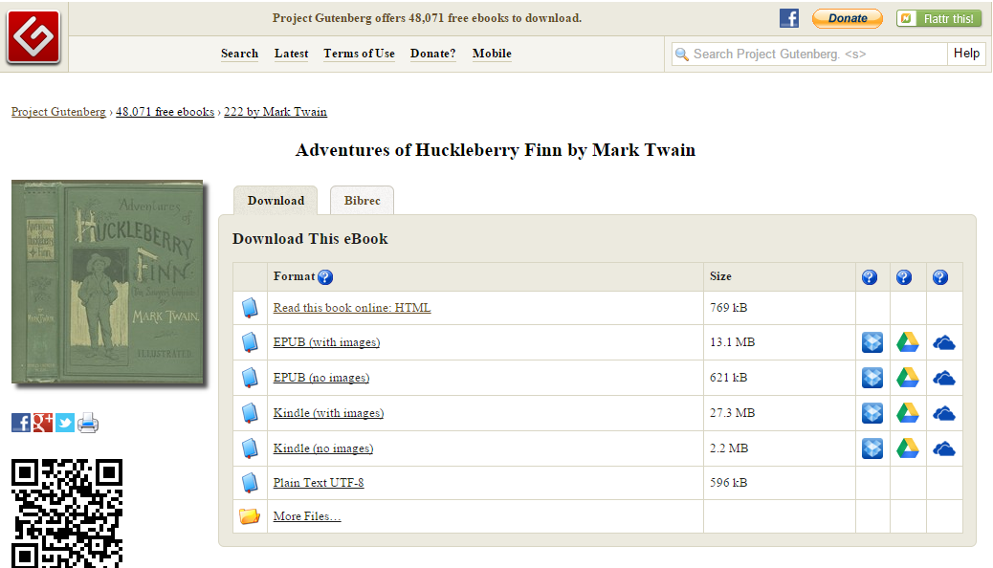The width and height of the screenshot is (993, 568).
Task: Click the Flattr this! button
Action: pyautogui.click(x=939, y=18)
